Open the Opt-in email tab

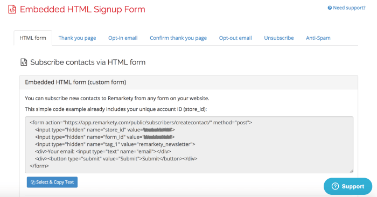[123, 38]
